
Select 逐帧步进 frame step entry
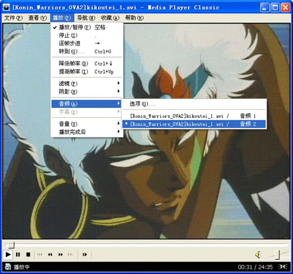click(x=87, y=43)
